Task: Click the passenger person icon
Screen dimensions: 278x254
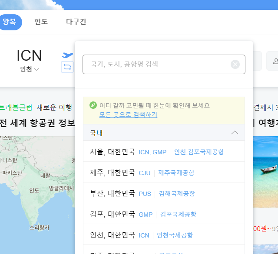Action: coord(275,61)
